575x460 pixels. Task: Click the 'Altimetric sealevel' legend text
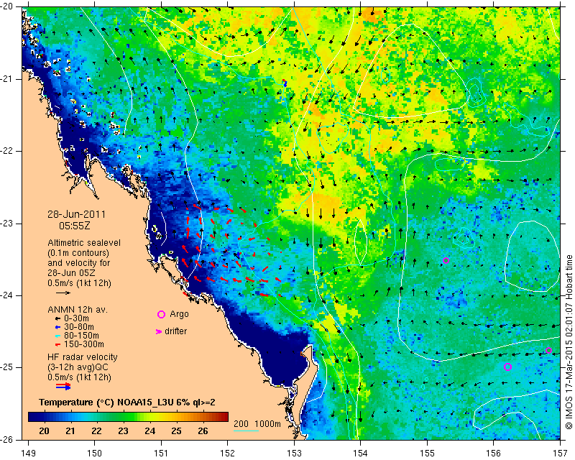pyautogui.click(x=84, y=243)
